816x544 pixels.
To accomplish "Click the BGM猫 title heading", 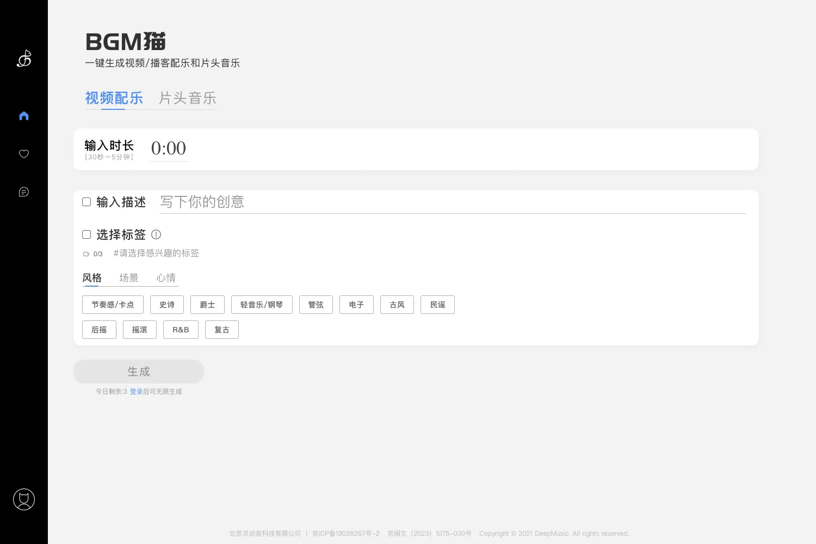I will click(x=126, y=42).
